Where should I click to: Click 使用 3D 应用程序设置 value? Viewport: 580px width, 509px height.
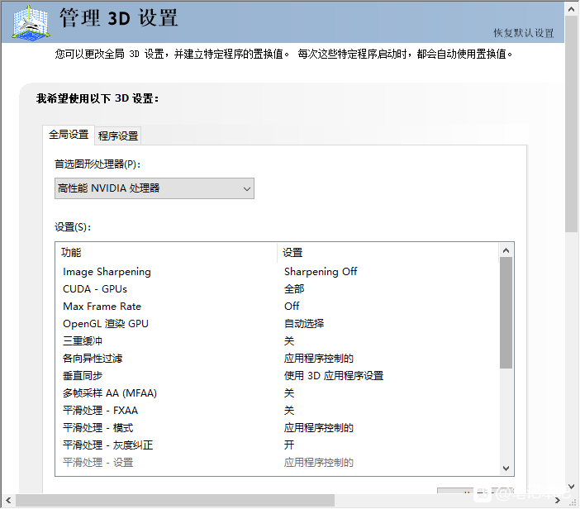334,376
